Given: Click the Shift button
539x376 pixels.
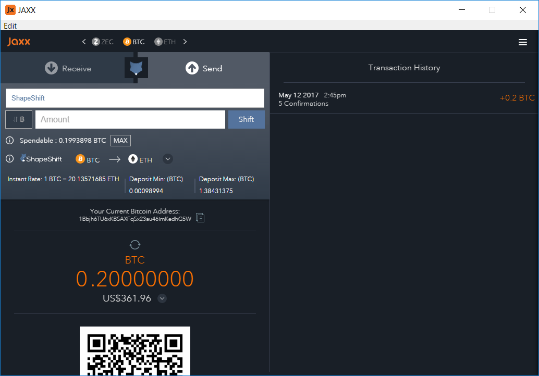Looking at the screenshot, I should [247, 119].
